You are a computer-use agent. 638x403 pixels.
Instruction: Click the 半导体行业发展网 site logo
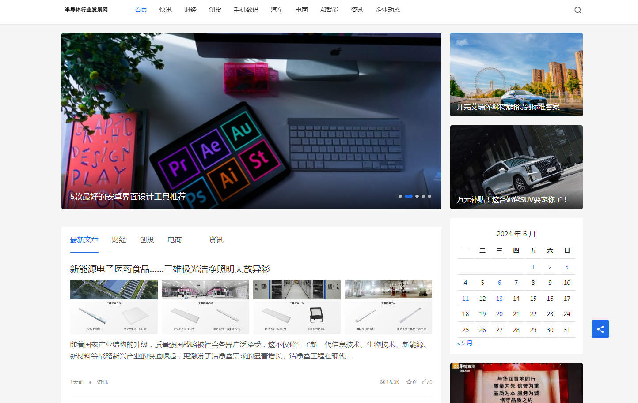[x=86, y=10]
